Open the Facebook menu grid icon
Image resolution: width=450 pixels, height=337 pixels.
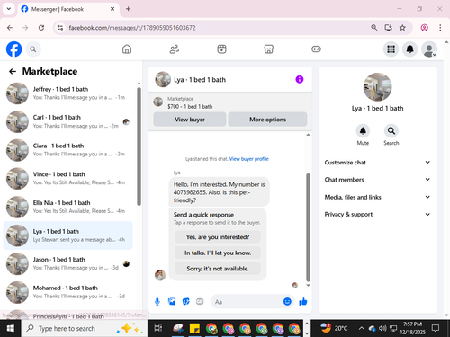[391, 49]
